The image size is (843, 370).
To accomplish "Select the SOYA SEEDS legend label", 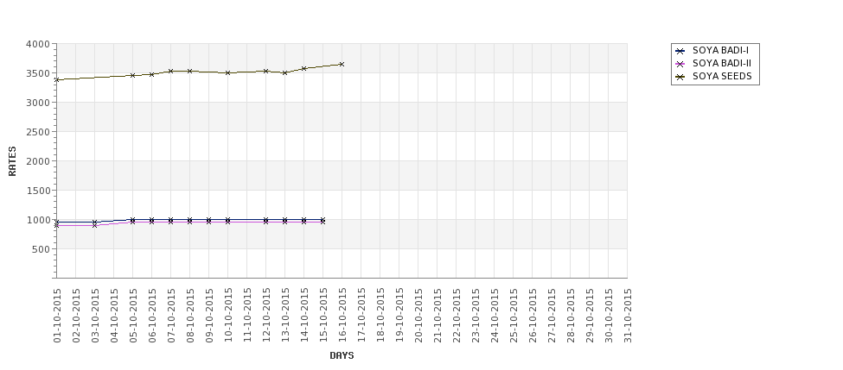I will pyautogui.click(x=722, y=76).
